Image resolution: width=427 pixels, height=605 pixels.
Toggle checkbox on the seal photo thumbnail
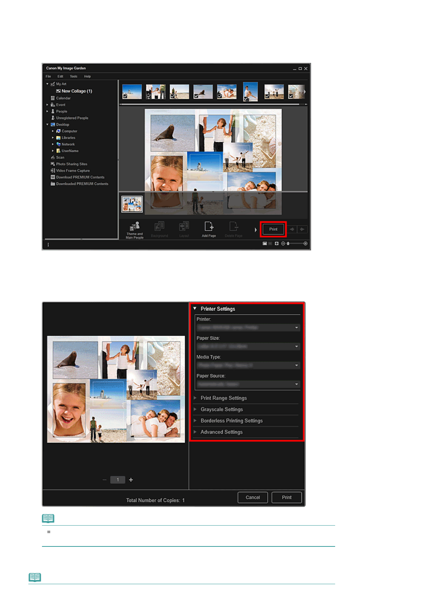(x=196, y=96)
